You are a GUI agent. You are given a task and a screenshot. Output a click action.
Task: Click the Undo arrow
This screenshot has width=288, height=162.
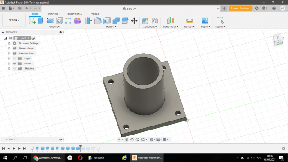click(27, 8)
